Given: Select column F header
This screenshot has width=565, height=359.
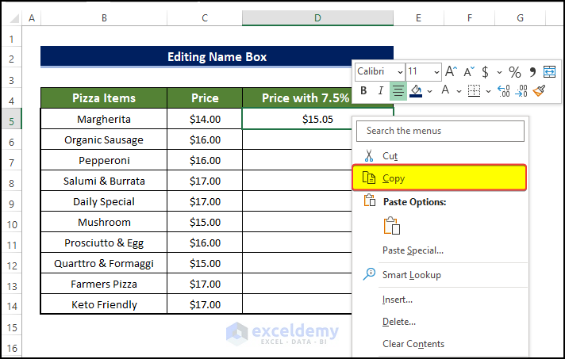Looking at the screenshot, I should (x=470, y=18).
